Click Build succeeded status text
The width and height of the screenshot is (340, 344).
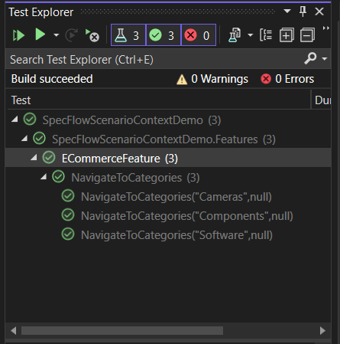[52, 79]
